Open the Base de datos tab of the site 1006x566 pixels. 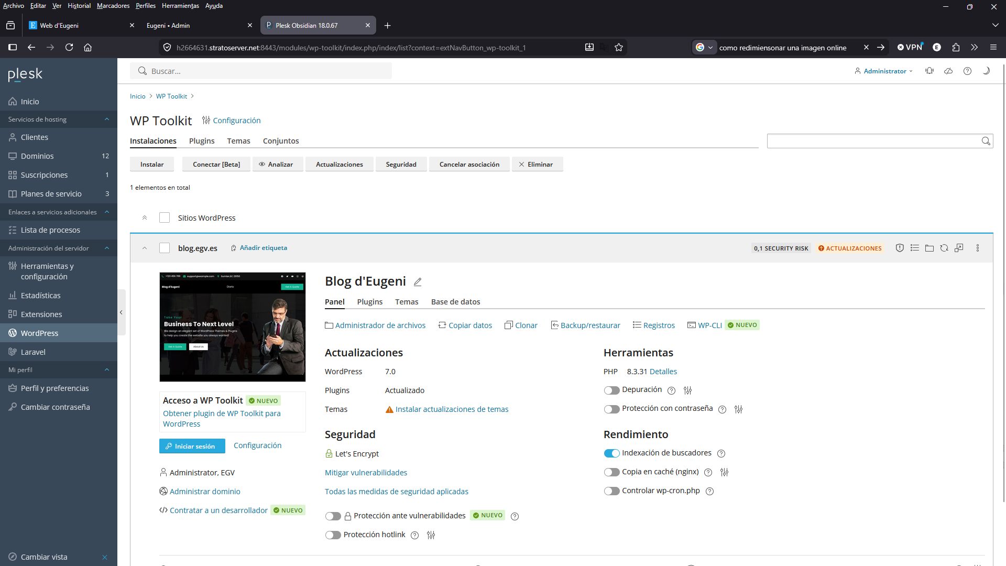tap(455, 302)
